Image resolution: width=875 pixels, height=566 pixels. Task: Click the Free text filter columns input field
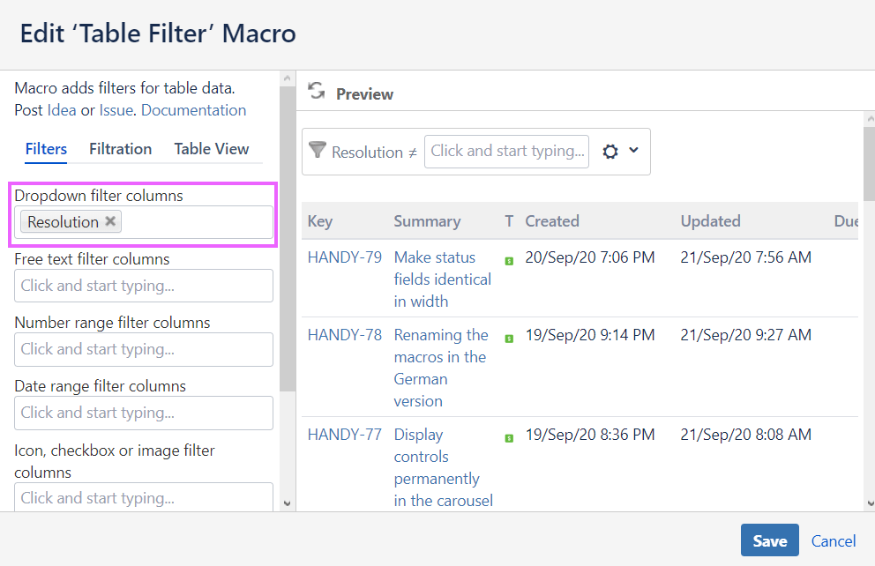[x=144, y=286]
